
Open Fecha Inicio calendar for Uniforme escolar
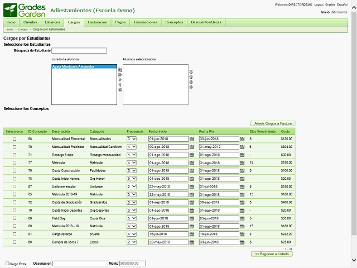[x=192, y=186]
